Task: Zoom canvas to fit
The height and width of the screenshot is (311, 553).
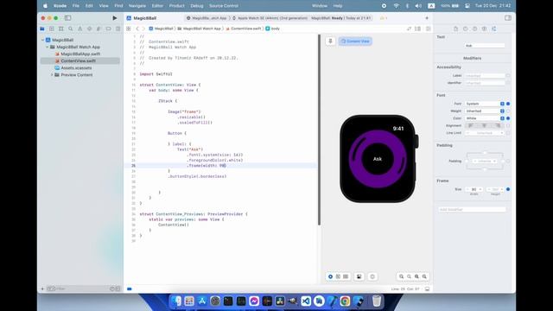Action: coord(416,276)
